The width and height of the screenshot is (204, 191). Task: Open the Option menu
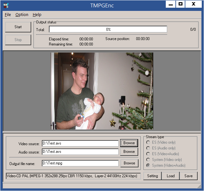tap(22, 15)
